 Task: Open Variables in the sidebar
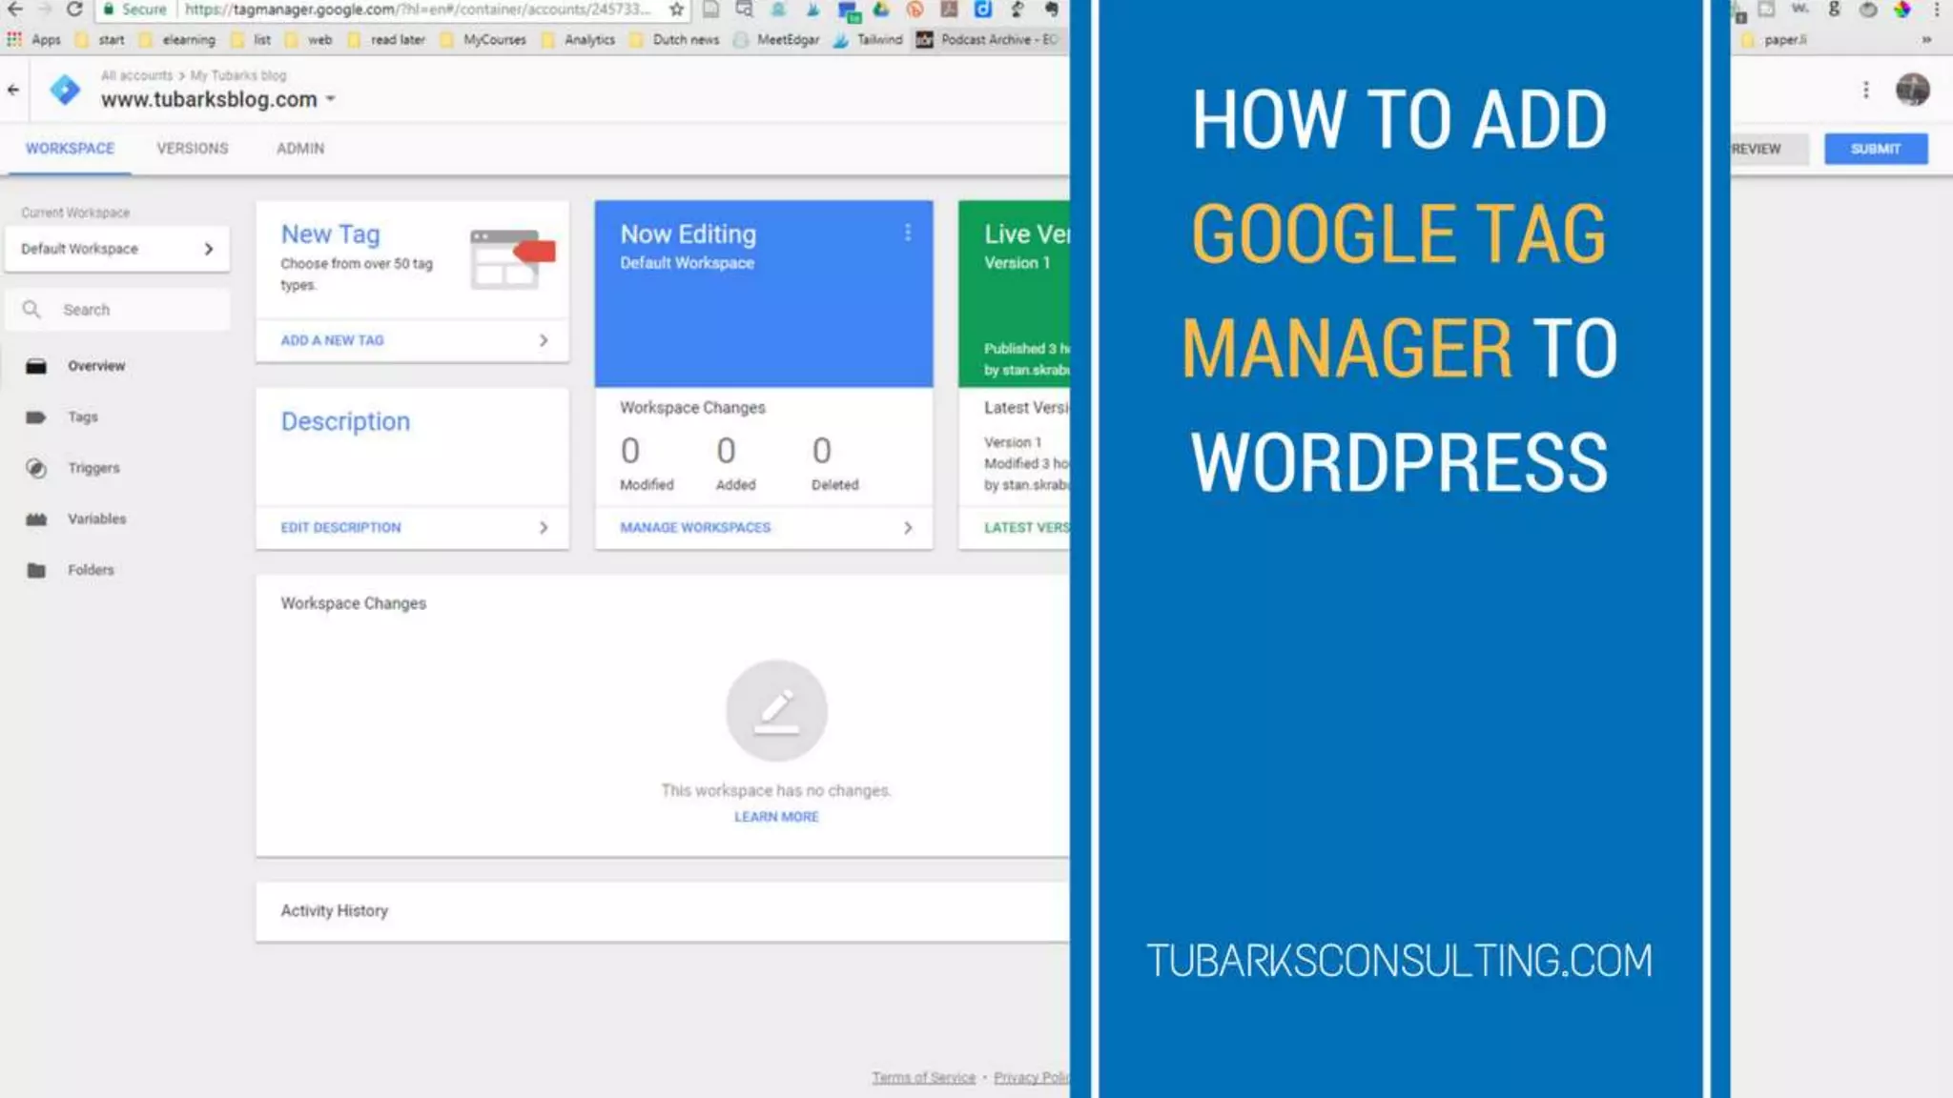click(x=95, y=518)
